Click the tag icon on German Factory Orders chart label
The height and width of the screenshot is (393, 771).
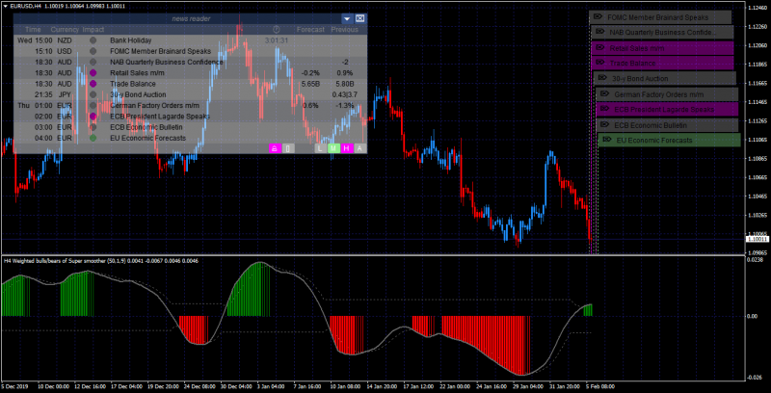tap(605, 93)
